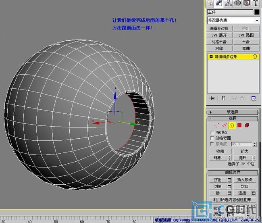Open the Motion panel tab
262x223 pixels.
[x=237, y=3]
